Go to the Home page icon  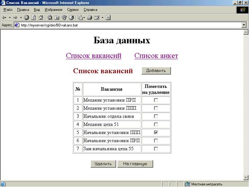41,17
